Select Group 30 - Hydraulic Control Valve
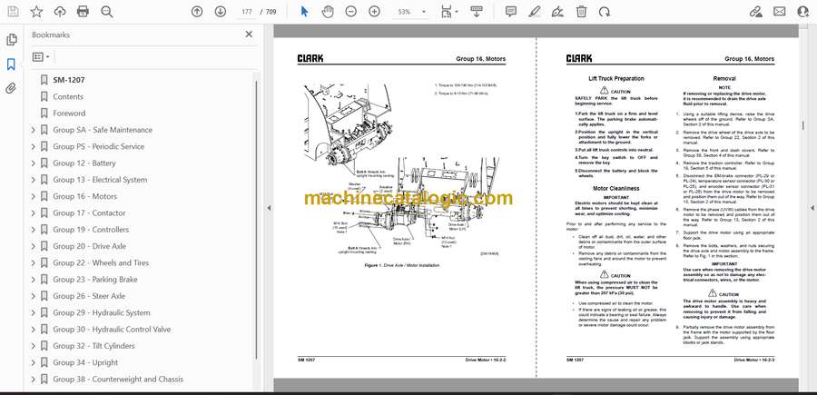Viewport: 817px width, 395px height. [112, 330]
